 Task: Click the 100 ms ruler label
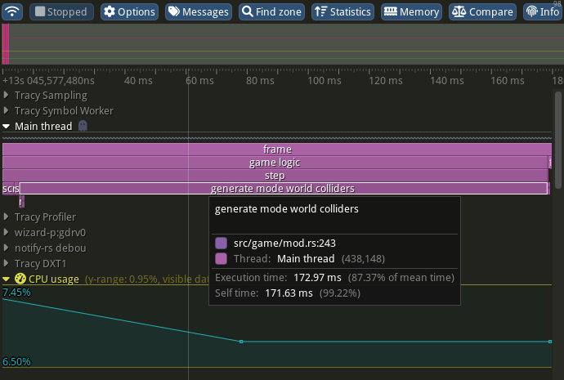325,81
